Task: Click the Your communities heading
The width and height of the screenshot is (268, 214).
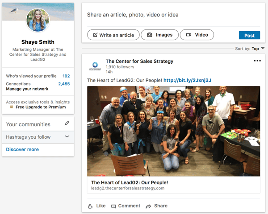Action: 28,124
